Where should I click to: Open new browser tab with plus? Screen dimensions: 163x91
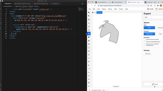pyautogui.click(x=162, y=2)
